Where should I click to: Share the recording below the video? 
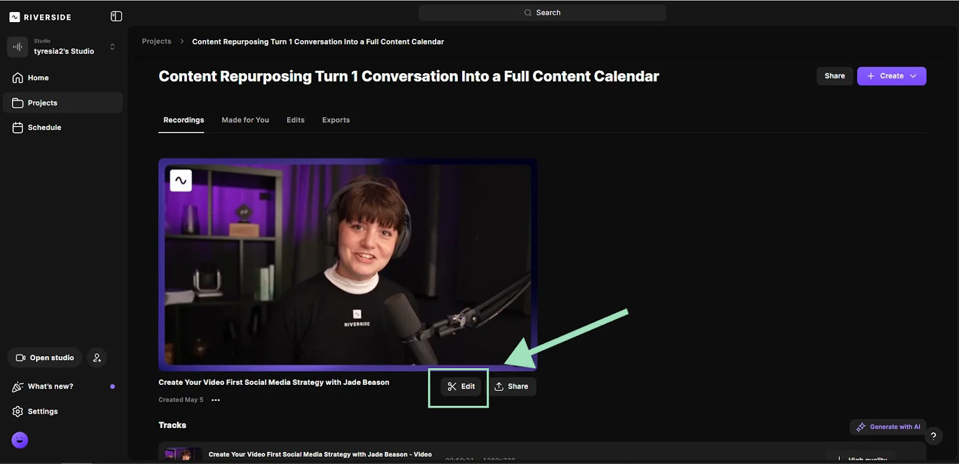512,387
